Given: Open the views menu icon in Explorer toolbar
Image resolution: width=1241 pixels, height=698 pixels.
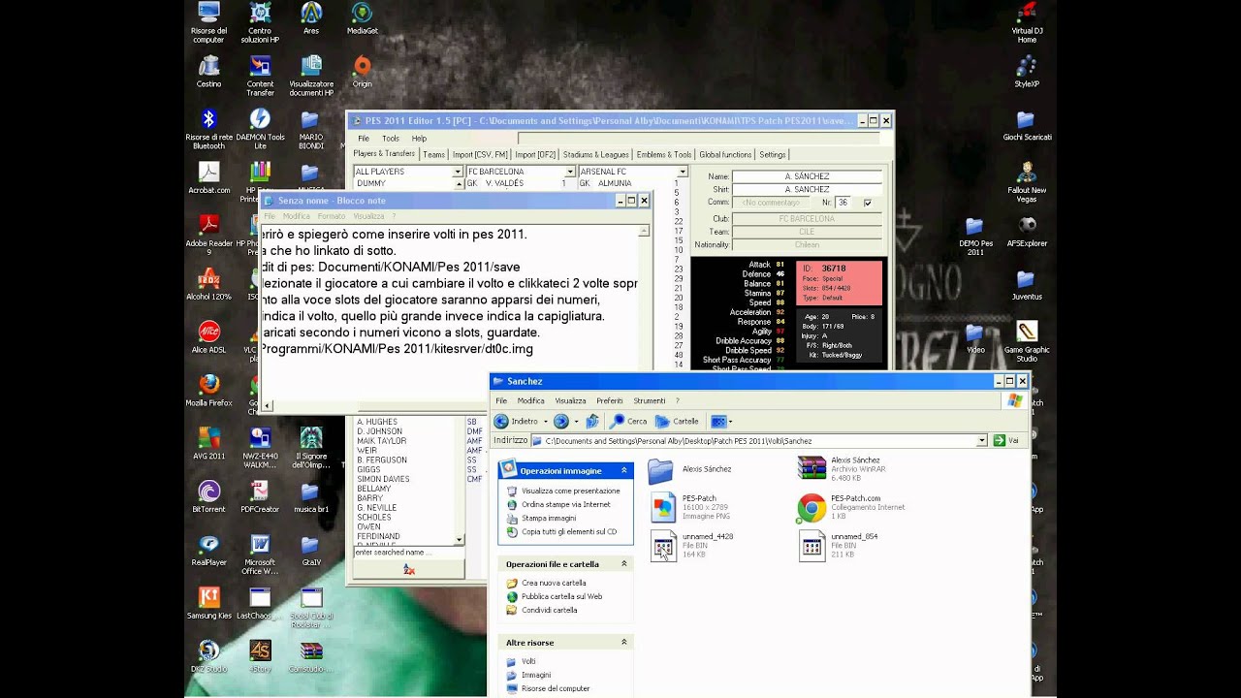Looking at the screenshot, I should (719, 422).
